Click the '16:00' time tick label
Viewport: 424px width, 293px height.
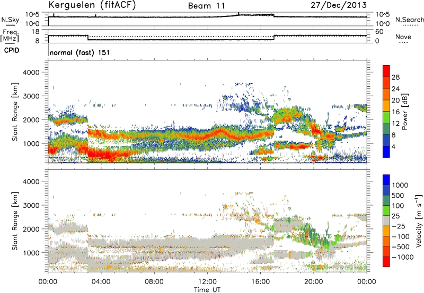(x=260, y=282)
